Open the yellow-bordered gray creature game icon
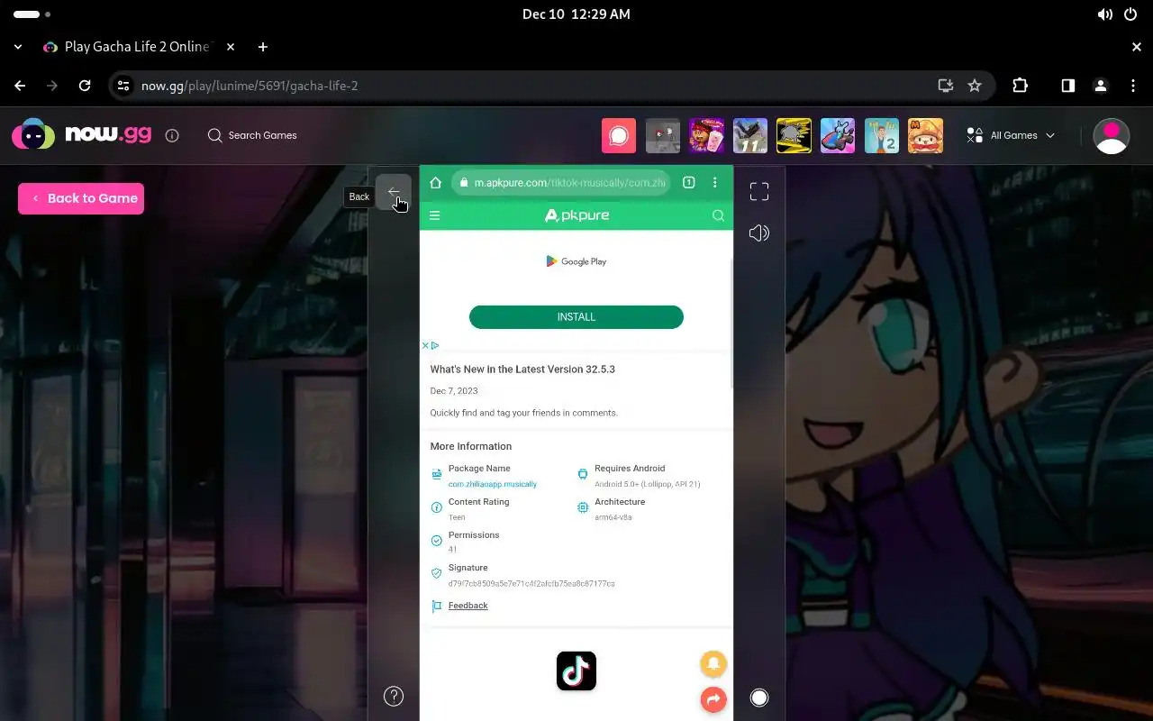 (794, 136)
